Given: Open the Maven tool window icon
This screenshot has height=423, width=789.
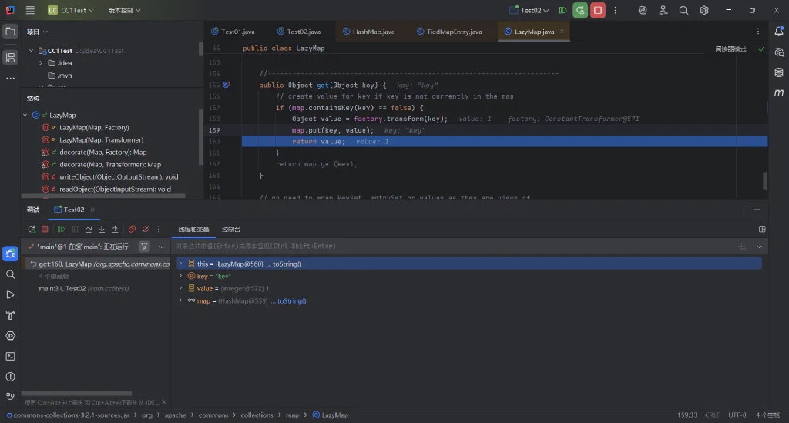Looking at the screenshot, I should point(779,92).
